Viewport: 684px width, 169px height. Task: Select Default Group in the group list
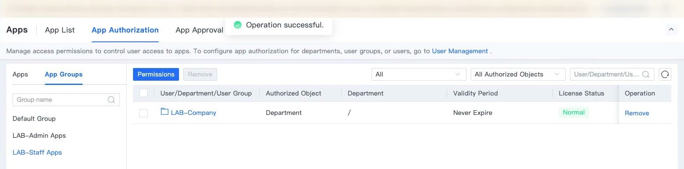pyautogui.click(x=34, y=119)
